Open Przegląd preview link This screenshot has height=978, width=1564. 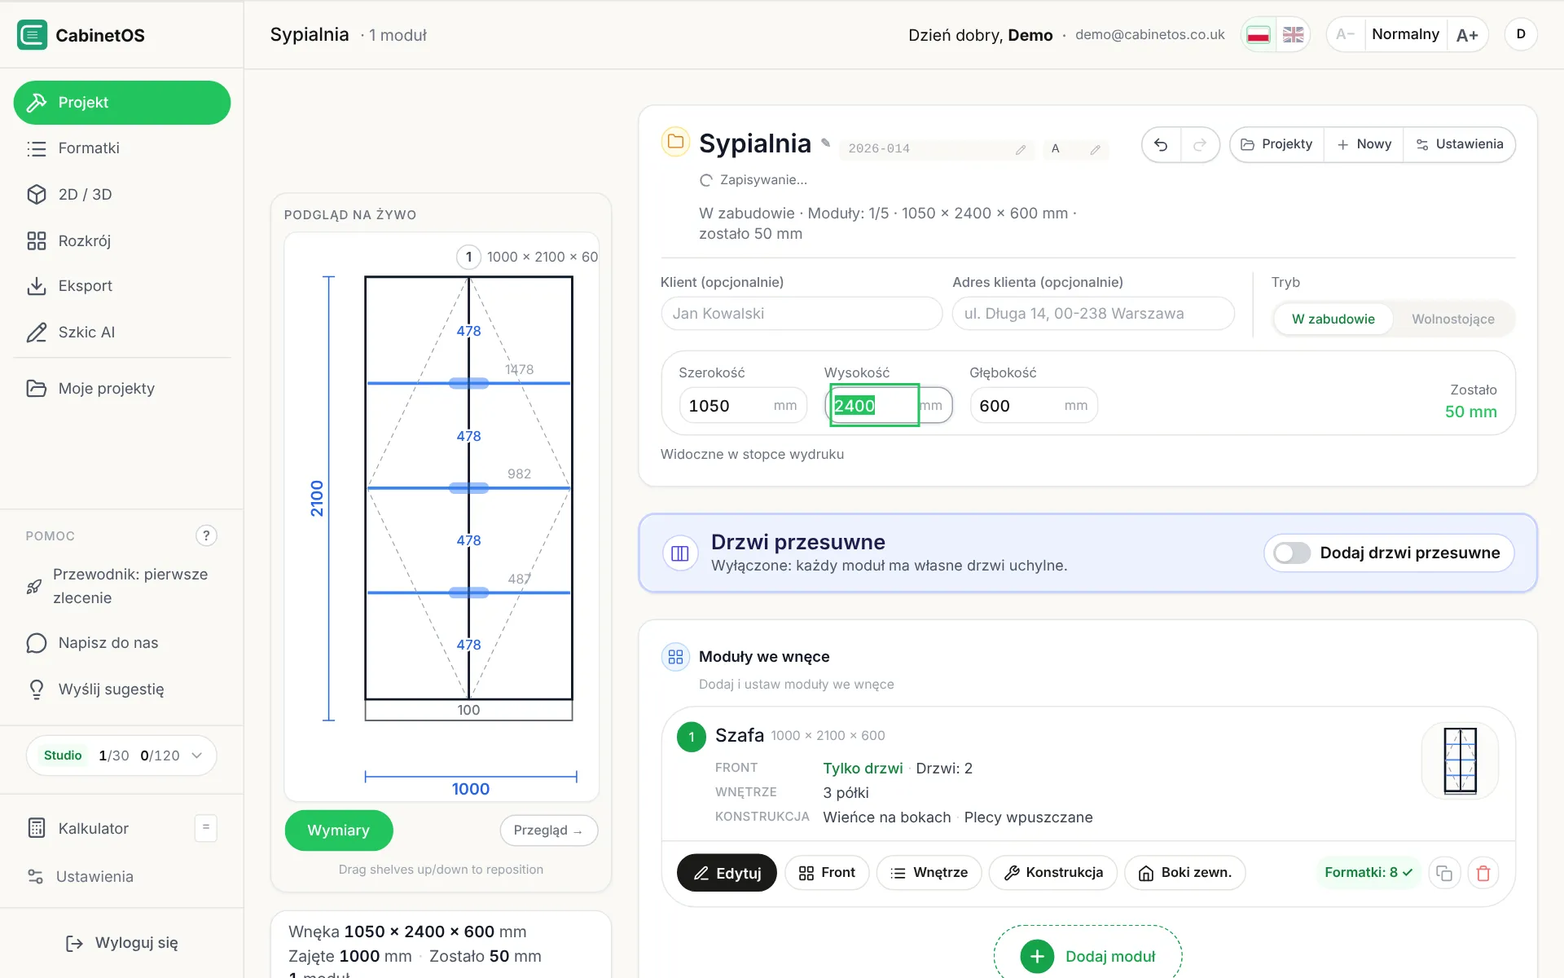[548, 830]
